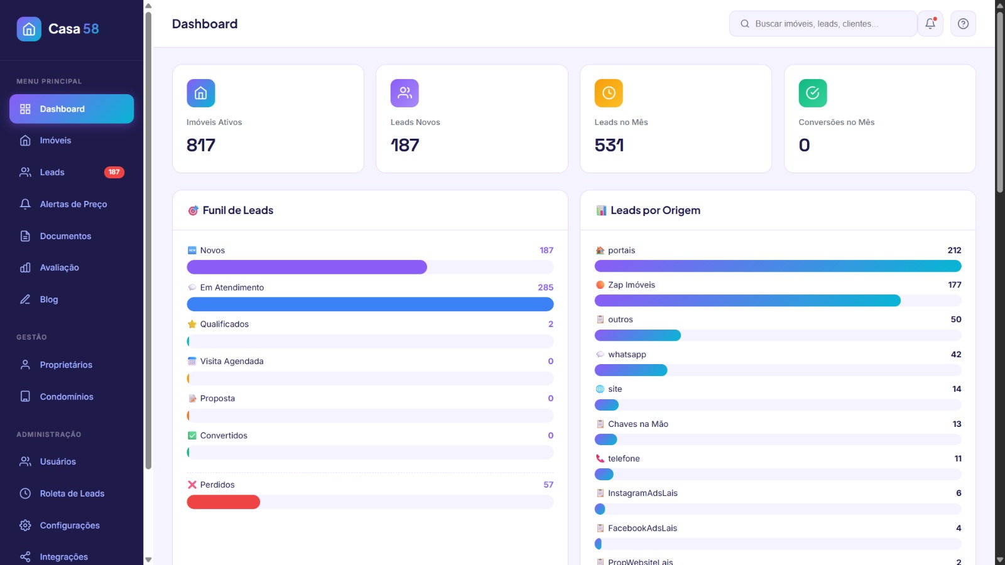The height and width of the screenshot is (565, 1005).
Task: Open the help question mark icon
Action: pos(963,24)
